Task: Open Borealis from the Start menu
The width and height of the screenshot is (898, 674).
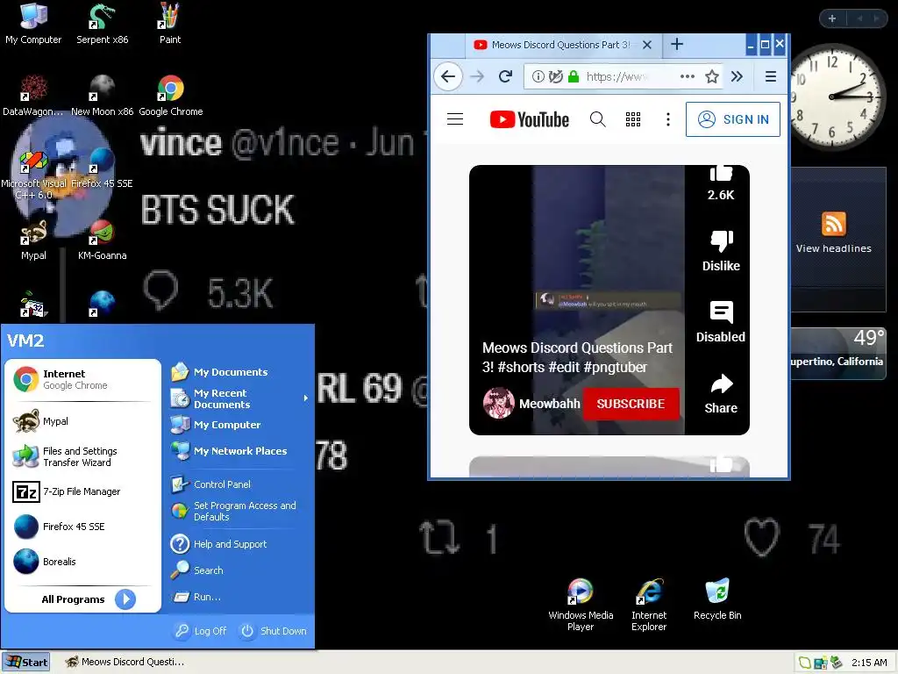Action: pyautogui.click(x=82, y=562)
